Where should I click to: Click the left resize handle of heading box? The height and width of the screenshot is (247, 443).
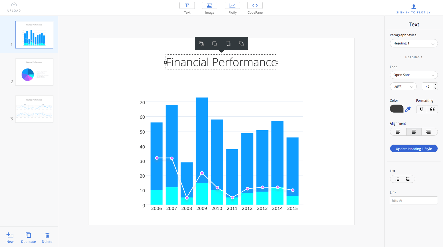[165, 62]
